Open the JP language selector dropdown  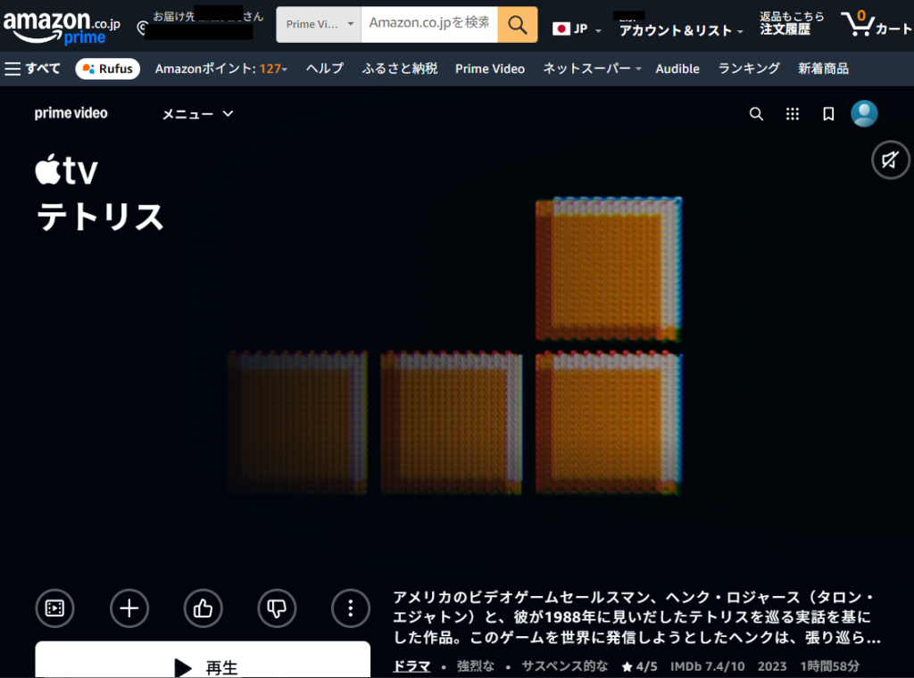[577, 29]
